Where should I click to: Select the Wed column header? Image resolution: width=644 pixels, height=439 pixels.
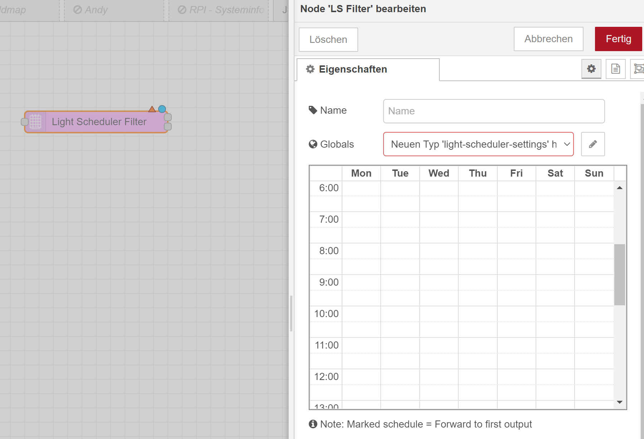[x=439, y=173]
